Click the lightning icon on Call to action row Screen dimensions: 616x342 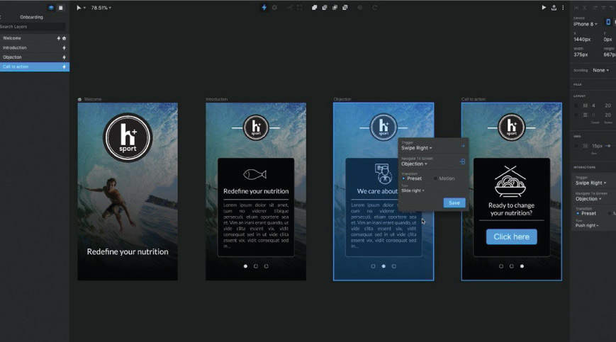coord(64,67)
